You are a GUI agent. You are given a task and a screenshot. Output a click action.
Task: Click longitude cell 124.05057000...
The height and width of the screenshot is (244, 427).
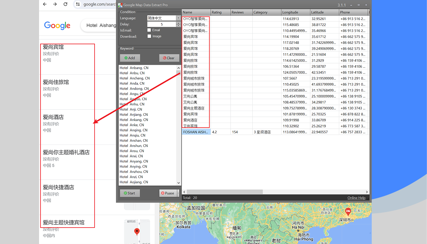296,72
